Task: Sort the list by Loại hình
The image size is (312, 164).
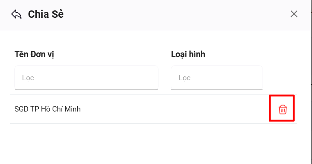Action: 188,54
